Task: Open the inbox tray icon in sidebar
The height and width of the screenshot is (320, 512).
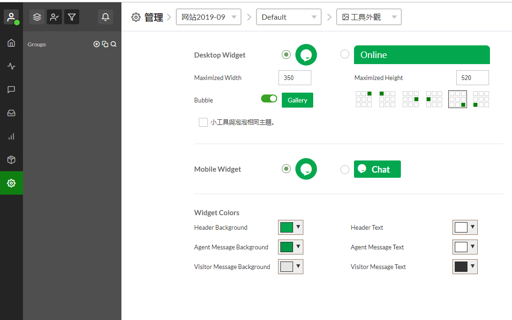Action: 11,113
